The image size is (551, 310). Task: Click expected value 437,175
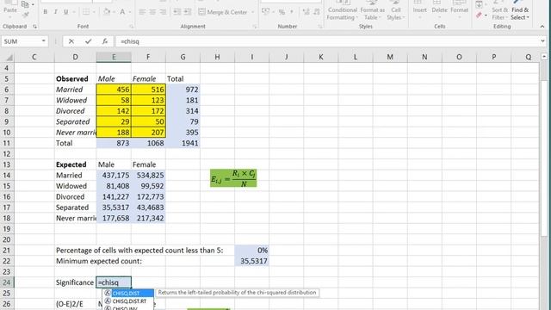(x=114, y=175)
